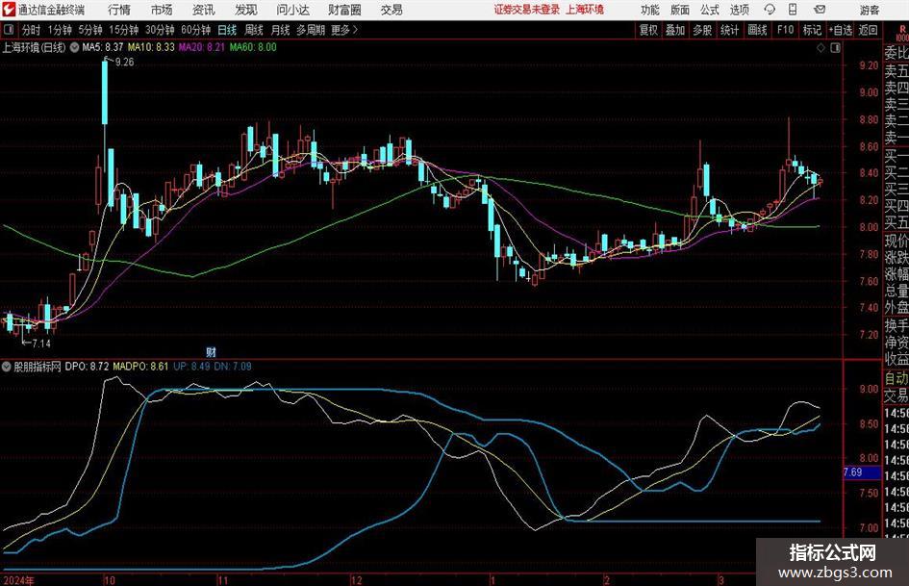Select the 60分钟 period

195,30
